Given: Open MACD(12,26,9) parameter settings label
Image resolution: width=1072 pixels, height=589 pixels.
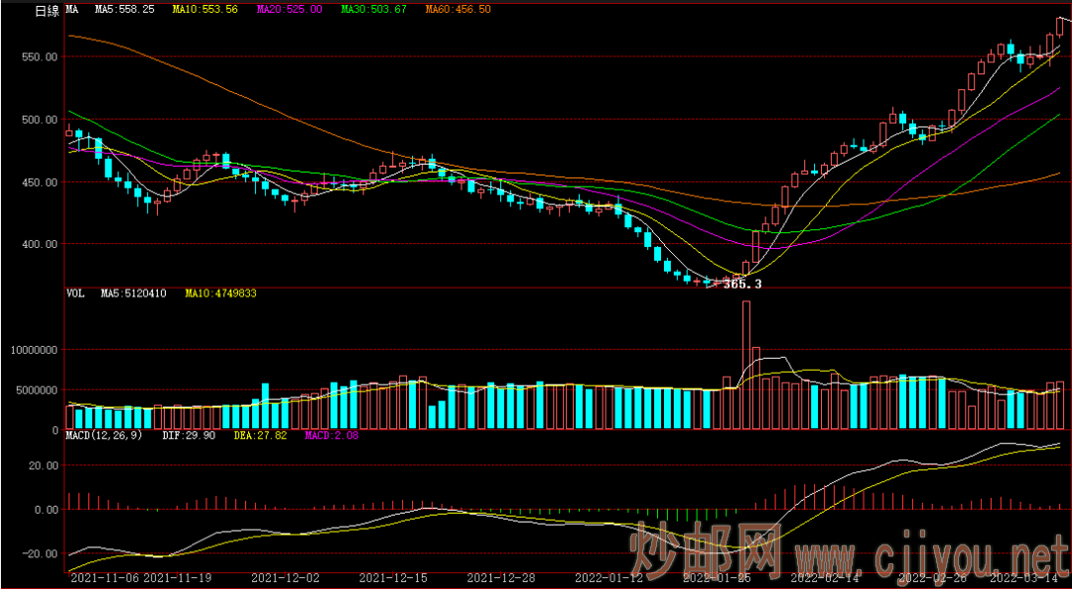Looking at the screenshot, I should (105, 435).
